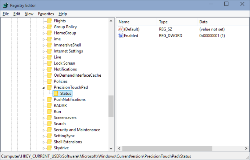Expand the HomeGroup tree node

pyautogui.click(x=44, y=33)
